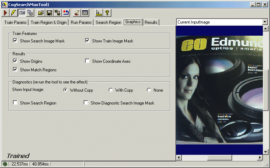The image size is (270, 168).
Task: Click the Diagnostics group heading text
Action: (x=50, y=82)
